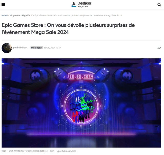
Task: Click the Epic Games Store article headline
Action: click(68, 28)
